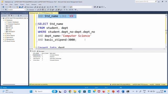This screenshot has width=168, height=94.
Task: Open the Edit menu
Action: (x=6, y=4)
